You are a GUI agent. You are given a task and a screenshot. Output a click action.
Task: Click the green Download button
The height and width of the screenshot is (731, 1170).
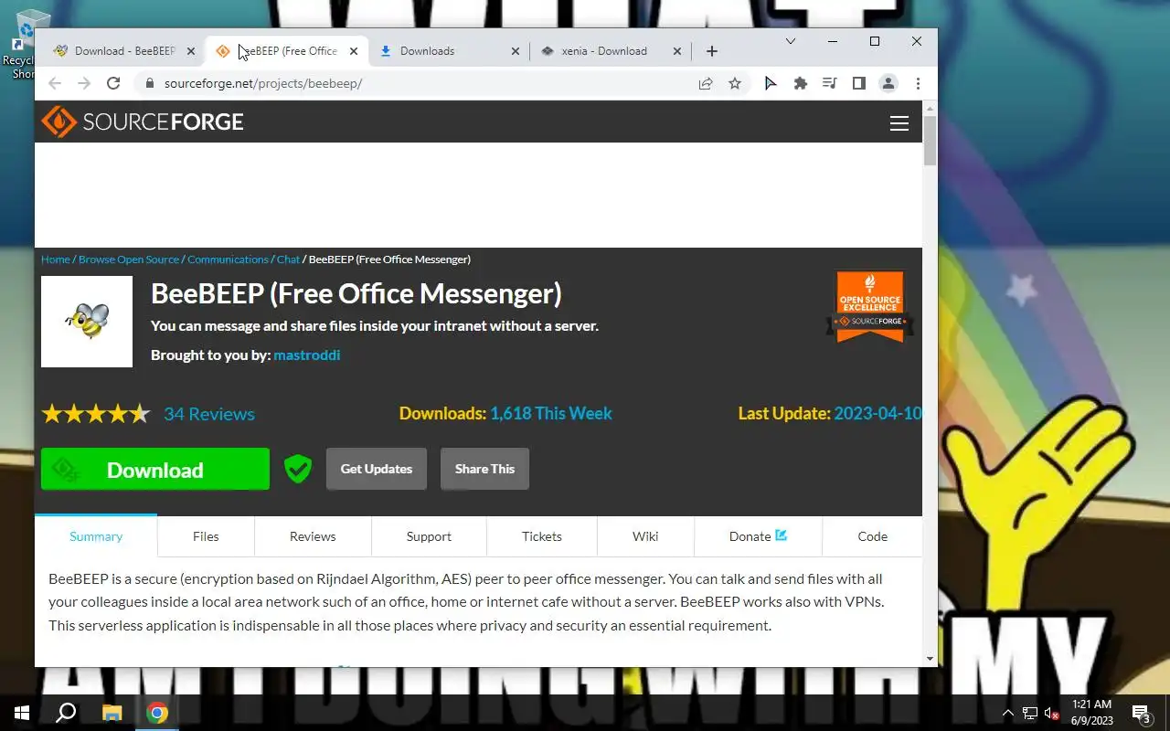tap(155, 469)
